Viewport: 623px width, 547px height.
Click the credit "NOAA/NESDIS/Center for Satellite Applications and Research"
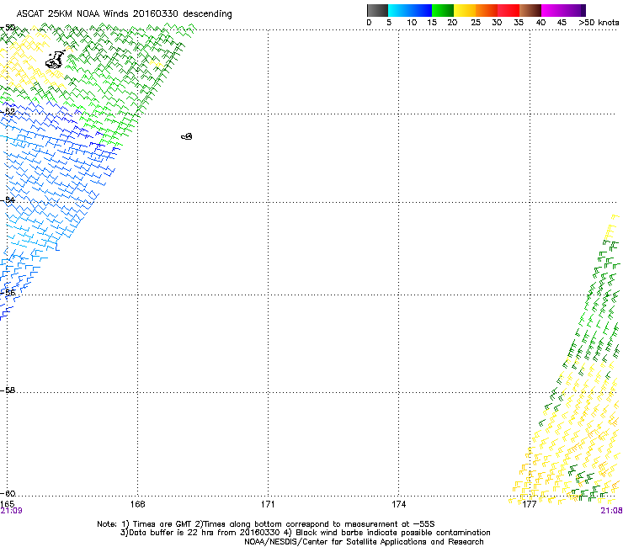pos(364,542)
